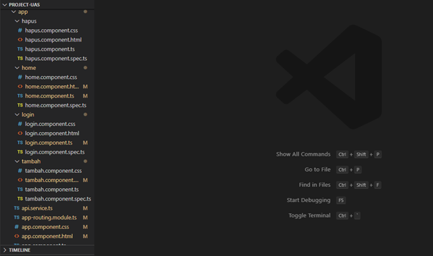Click TS icon of login.component.ts
Viewport: 433px width, 256px height.
[x=20, y=143]
